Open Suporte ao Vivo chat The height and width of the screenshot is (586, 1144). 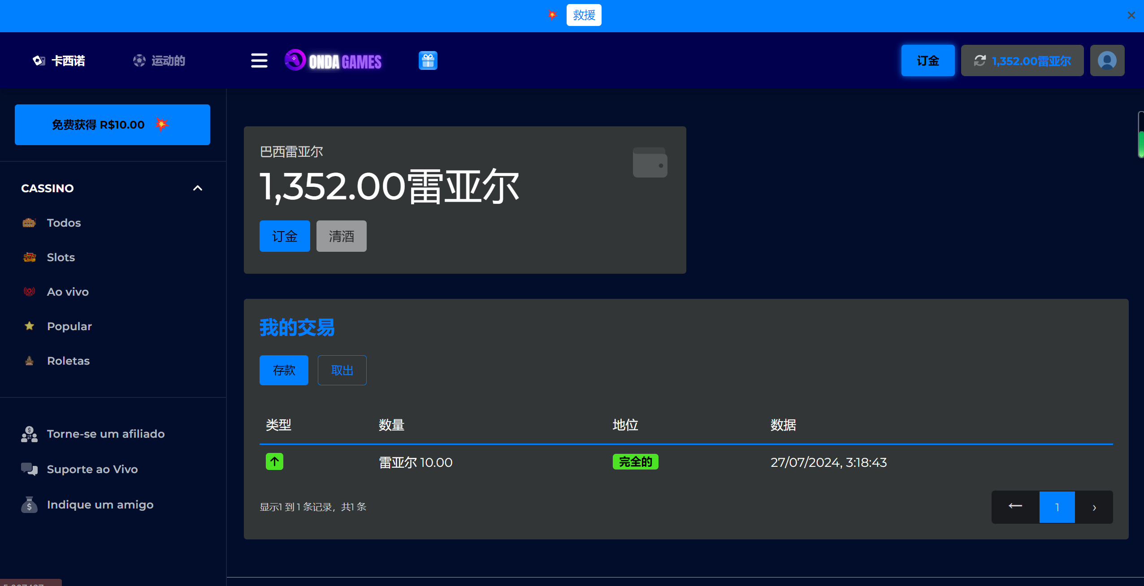[x=92, y=469]
